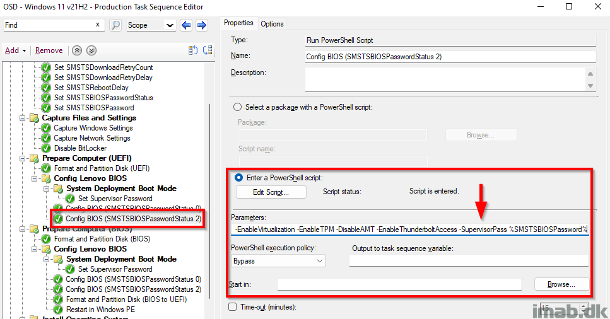The image size is (610, 319).
Task: Clear the Find box with x
Action: (98, 25)
